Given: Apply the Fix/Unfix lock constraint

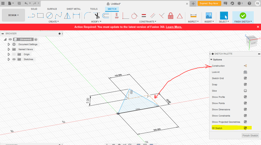Looking at the screenshot, I should point(171,16).
